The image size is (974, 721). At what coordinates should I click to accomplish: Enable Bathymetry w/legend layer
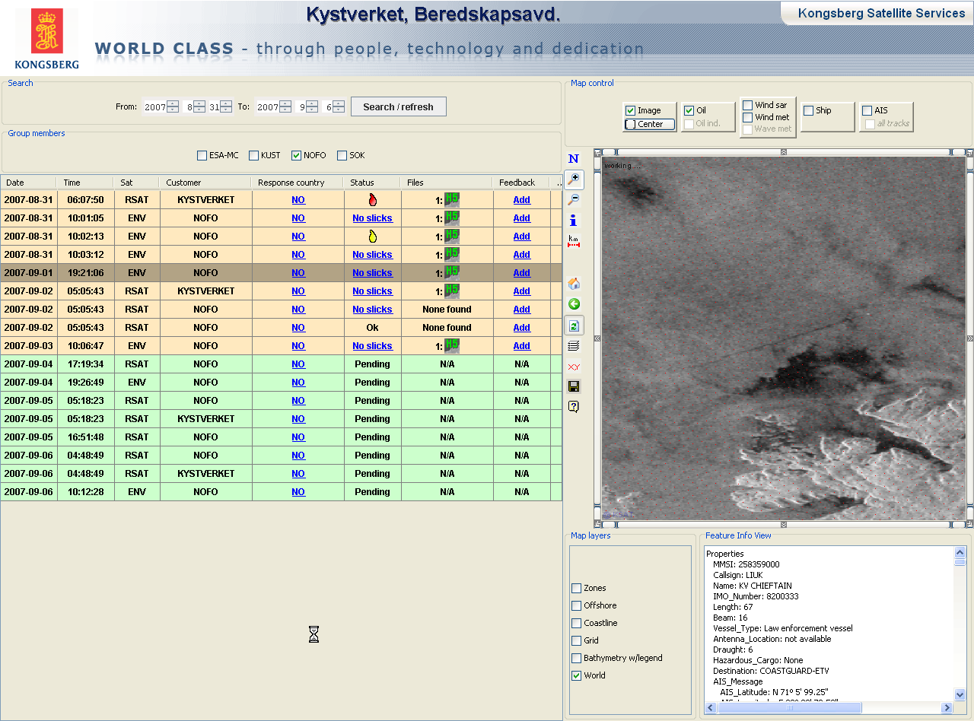(x=576, y=658)
